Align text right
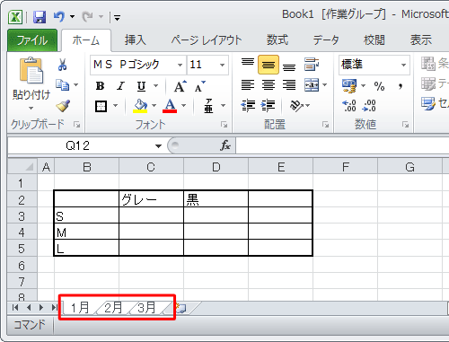Viewport: 449px width, 342px height. (x=289, y=85)
